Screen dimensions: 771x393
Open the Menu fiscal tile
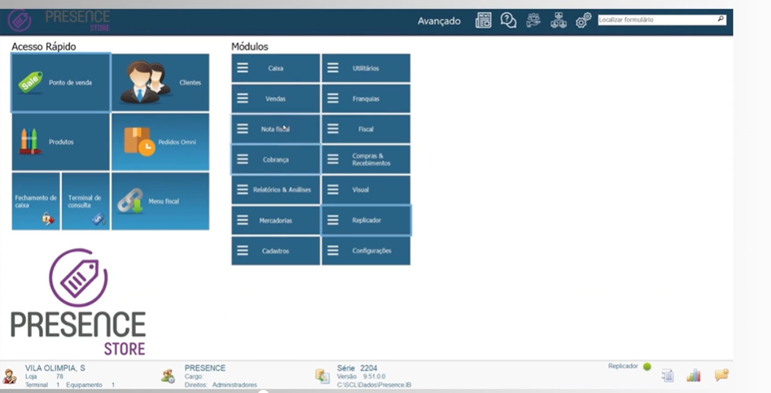coord(160,201)
